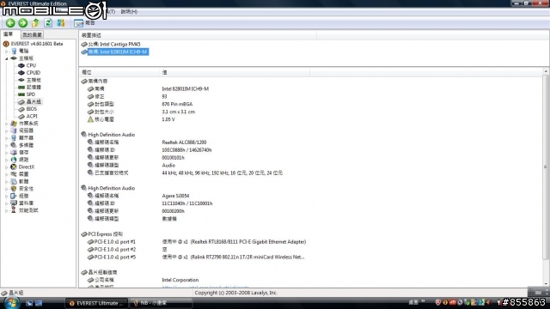Go back with the green left arrow

point(10,23)
